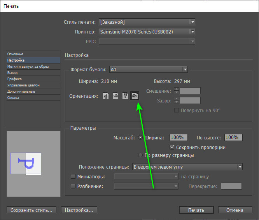This screenshot has width=259, height=220.
Task: Open Формат бумаги dropdown
Action: pyautogui.click(x=148, y=69)
